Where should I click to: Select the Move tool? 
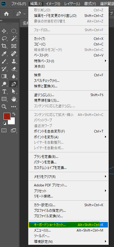[4, 31]
